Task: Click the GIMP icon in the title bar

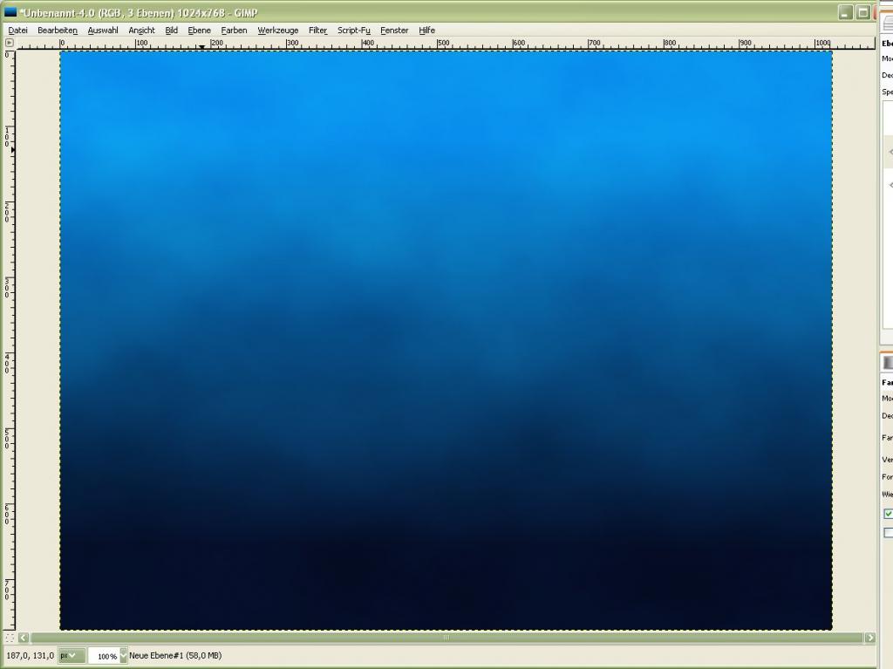Action: point(10,12)
